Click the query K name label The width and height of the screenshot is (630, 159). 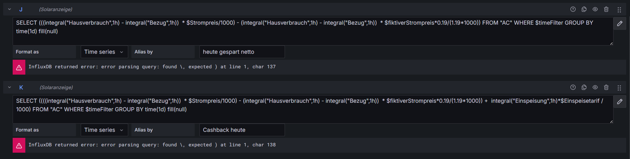21,87
